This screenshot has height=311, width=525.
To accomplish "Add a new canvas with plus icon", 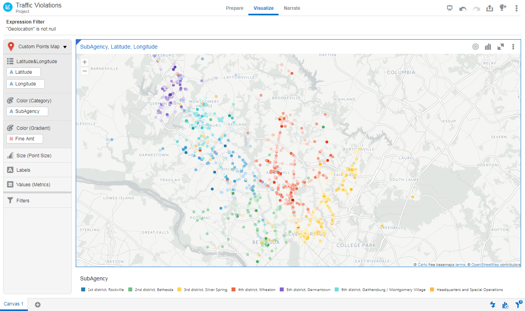I will pyautogui.click(x=38, y=305).
